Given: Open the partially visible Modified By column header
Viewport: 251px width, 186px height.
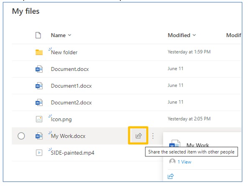Looking at the screenshot, I should click(234, 35).
